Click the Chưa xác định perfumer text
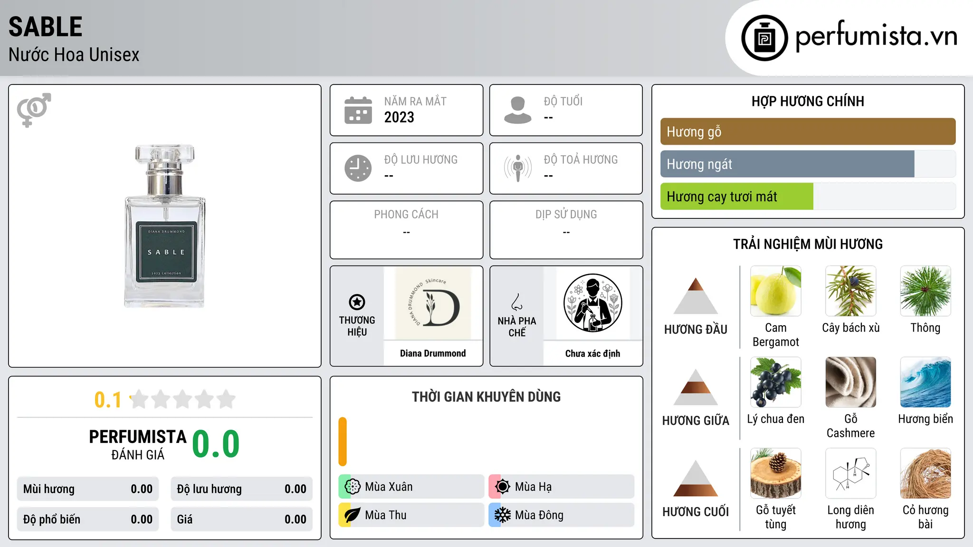The height and width of the screenshot is (547, 973). click(592, 353)
